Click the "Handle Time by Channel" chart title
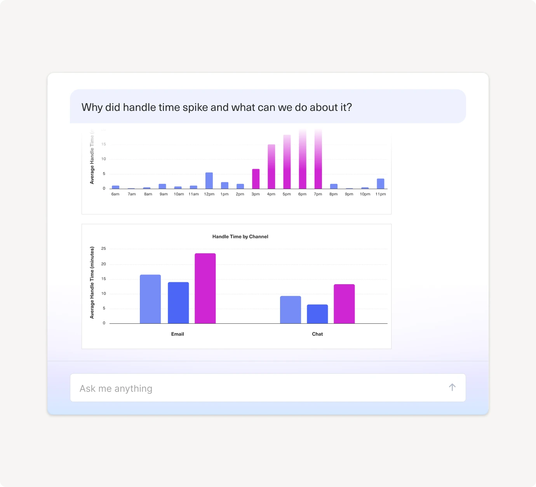This screenshot has height=487, width=536. (x=240, y=237)
